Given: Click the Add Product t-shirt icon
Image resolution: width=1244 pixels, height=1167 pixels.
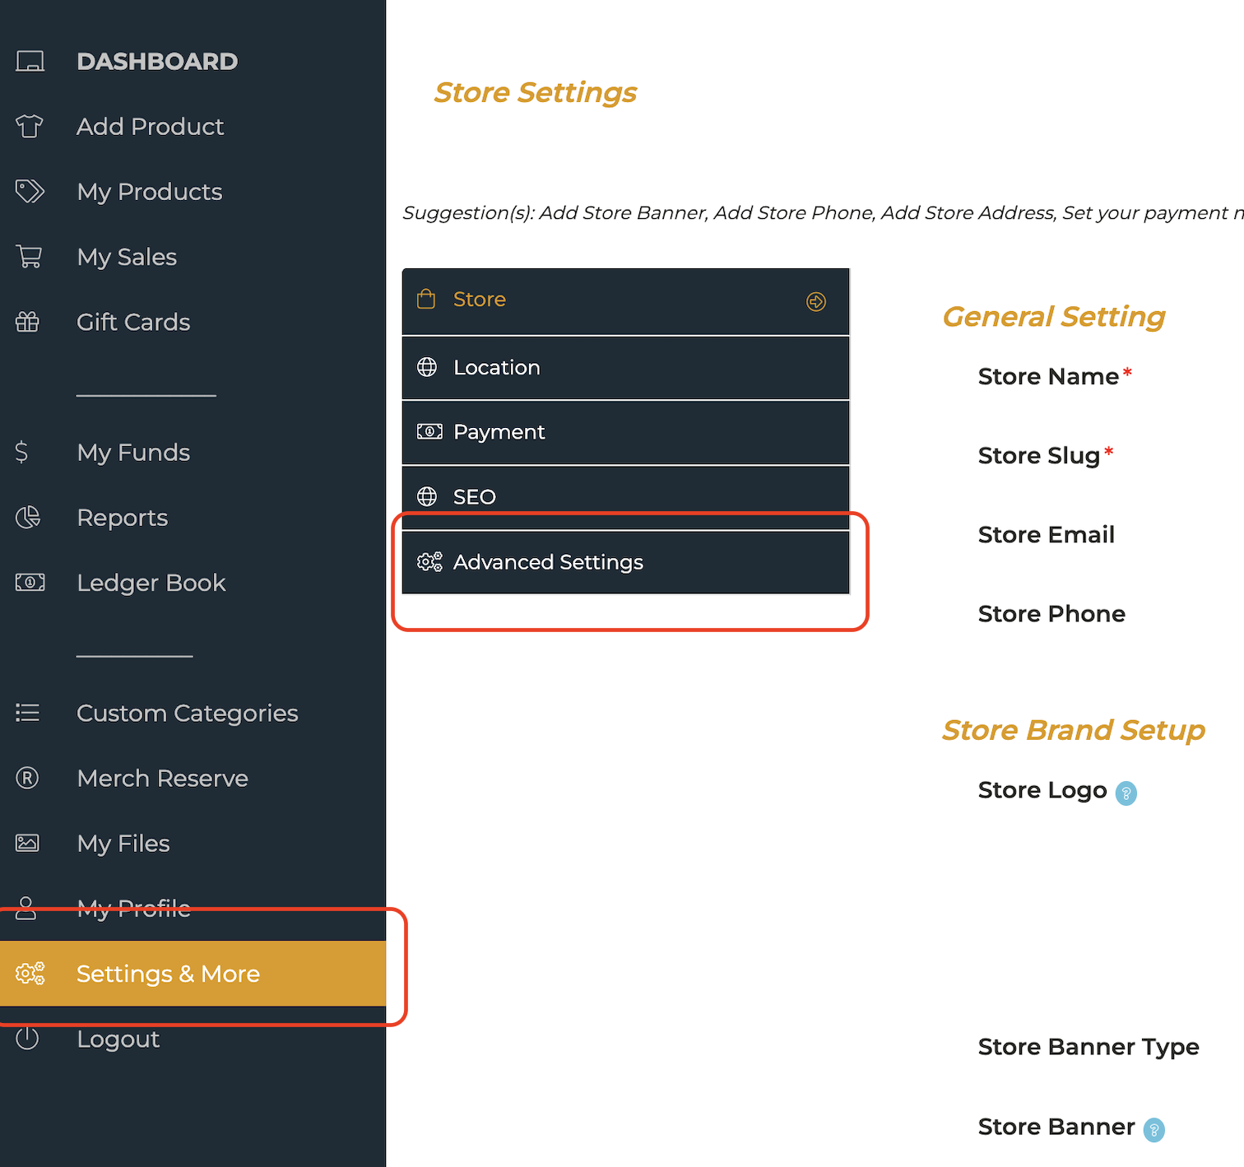Looking at the screenshot, I should click(30, 127).
